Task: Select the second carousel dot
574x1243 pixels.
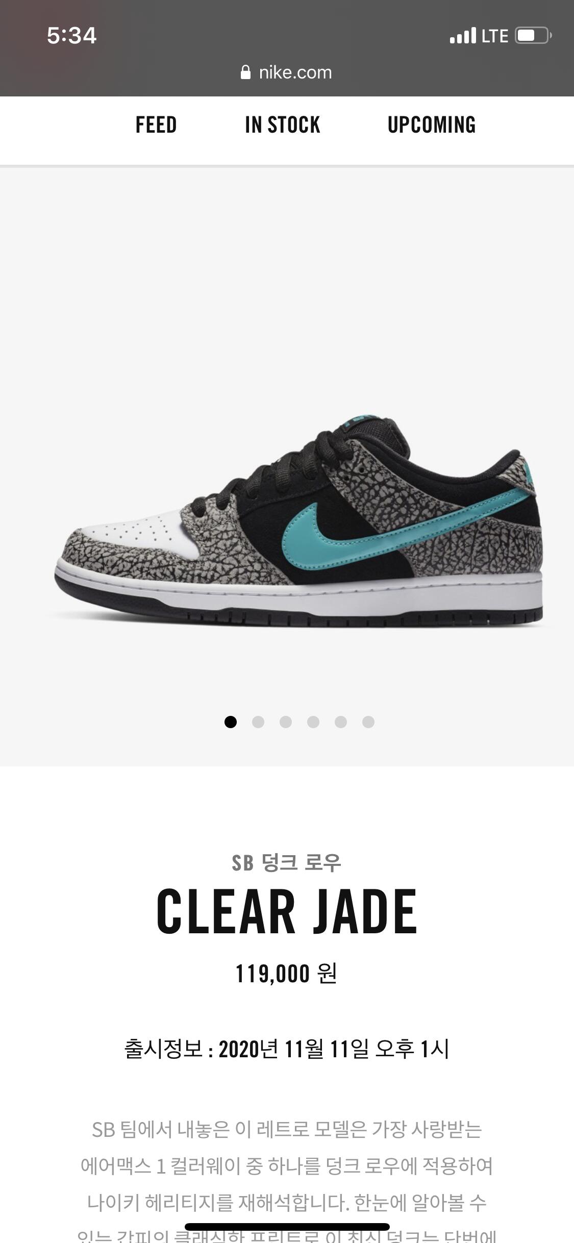Action: [x=258, y=722]
